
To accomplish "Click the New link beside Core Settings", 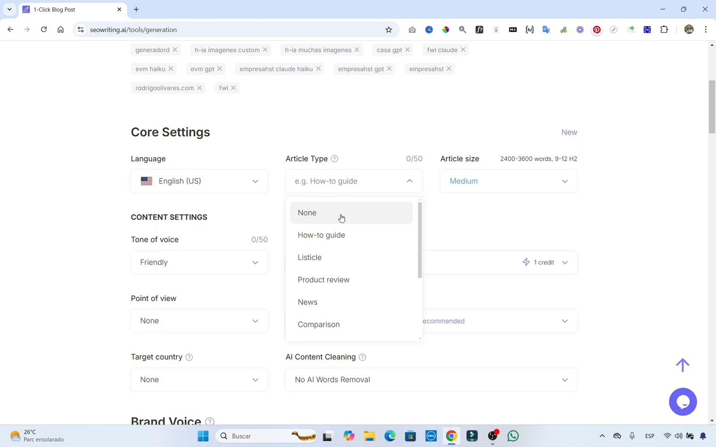I will tap(569, 132).
